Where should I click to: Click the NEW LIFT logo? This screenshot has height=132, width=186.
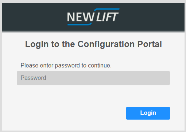[x=93, y=17]
